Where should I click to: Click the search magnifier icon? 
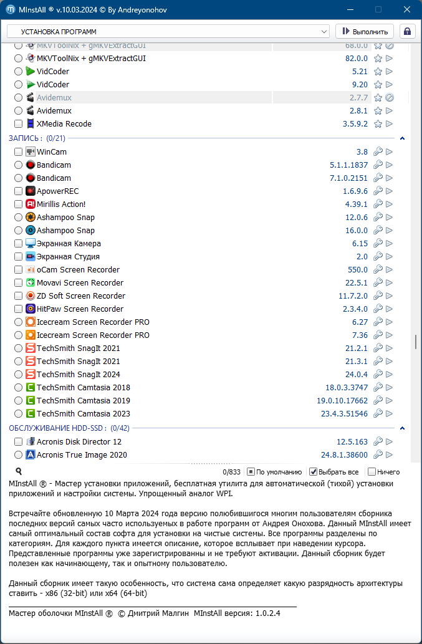click(19, 472)
